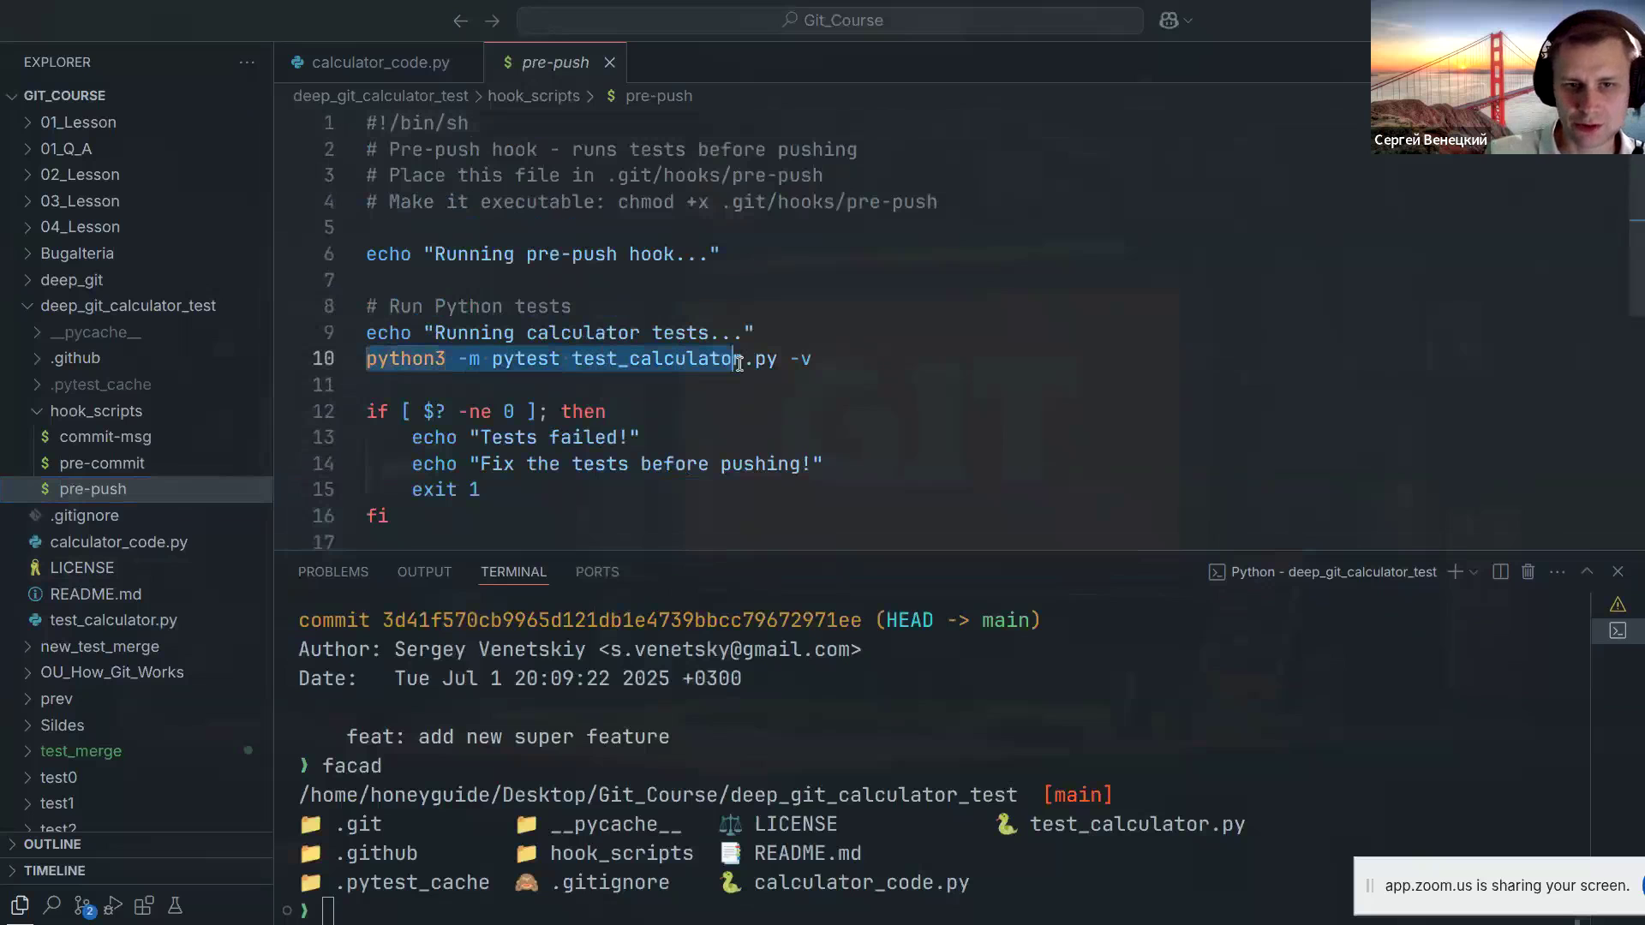
Task: Open the Extensions view
Action: click(144, 905)
